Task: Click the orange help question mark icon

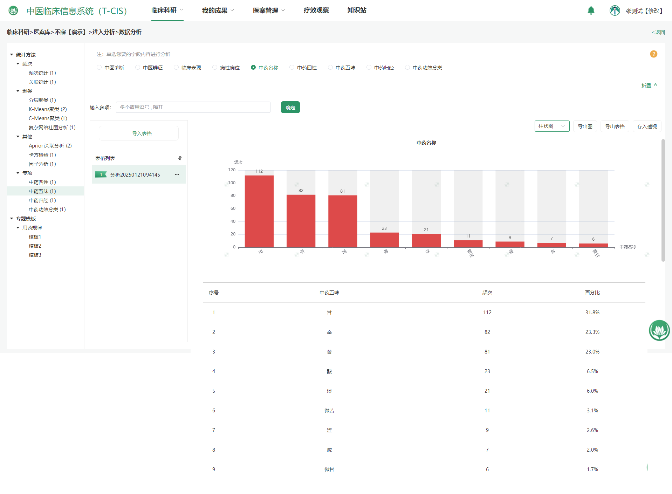Action: (x=653, y=54)
